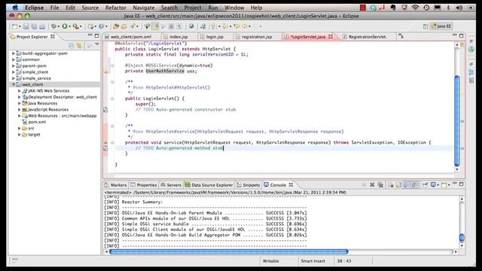482x271 pixels.
Task: Minimize the Project Explorer view
Action: tap(90, 35)
